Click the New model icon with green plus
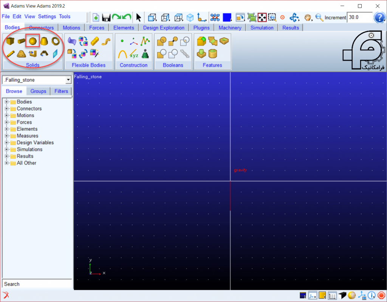 96,17
